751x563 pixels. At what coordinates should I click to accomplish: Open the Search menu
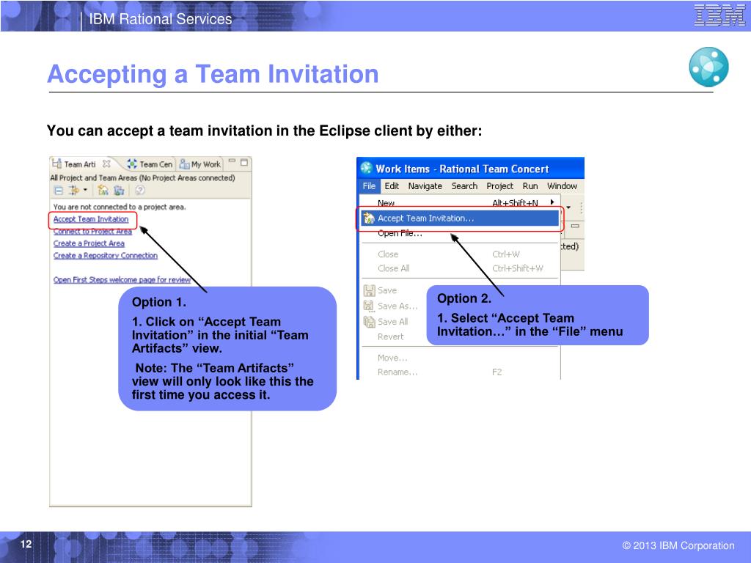pyautogui.click(x=464, y=185)
